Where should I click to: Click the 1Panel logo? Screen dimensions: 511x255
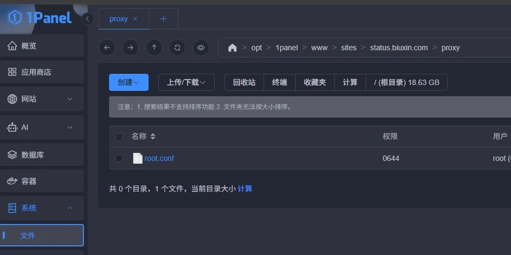(x=40, y=17)
